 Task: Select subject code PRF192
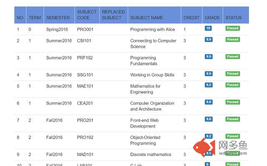(x=85, y=58)
